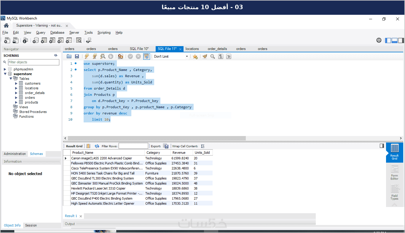Close the SQL File 11* tab

click(180, 49)
